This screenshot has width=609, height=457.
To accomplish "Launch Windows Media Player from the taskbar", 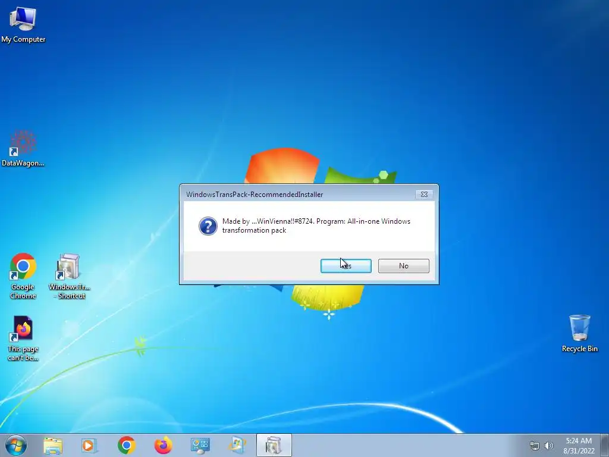I will pyautogui.click(x=89, y=445).
